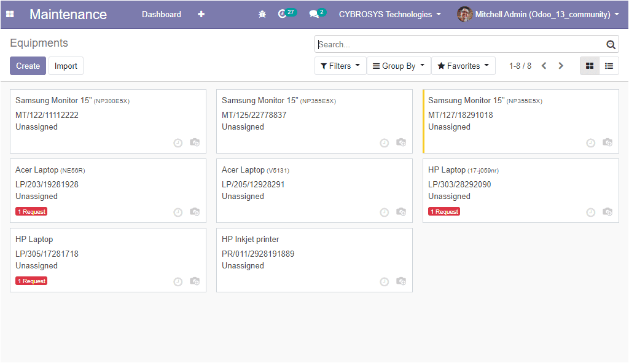Open the debug bug icon menu

click(262, 14)
